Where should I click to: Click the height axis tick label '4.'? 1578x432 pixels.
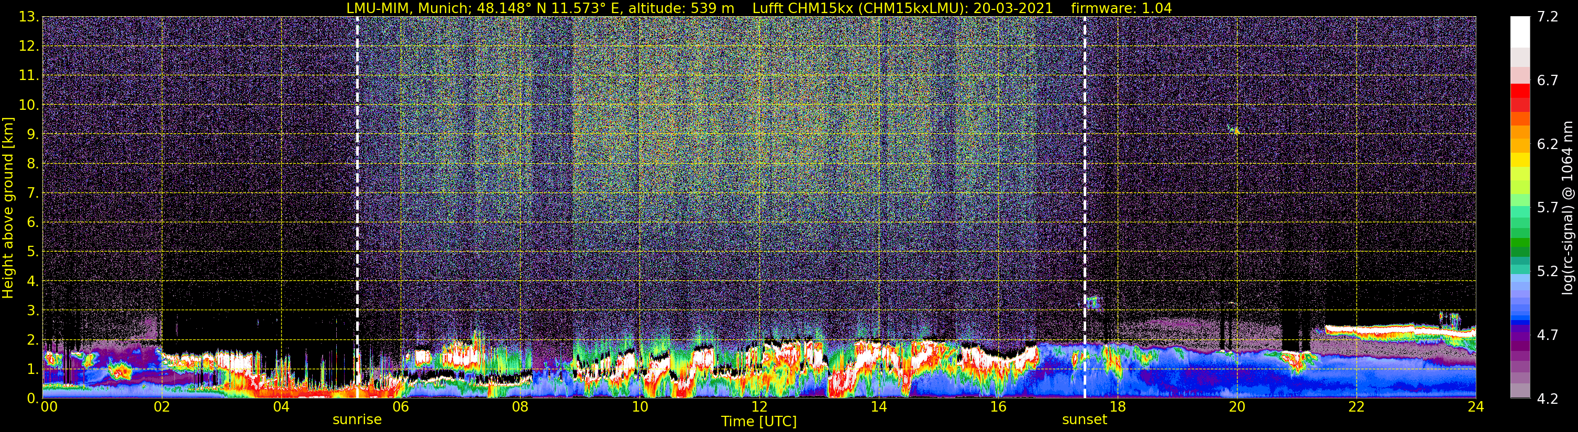[33, 281]
